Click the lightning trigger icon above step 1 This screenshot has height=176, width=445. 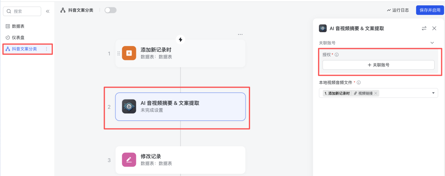[180, 39]
